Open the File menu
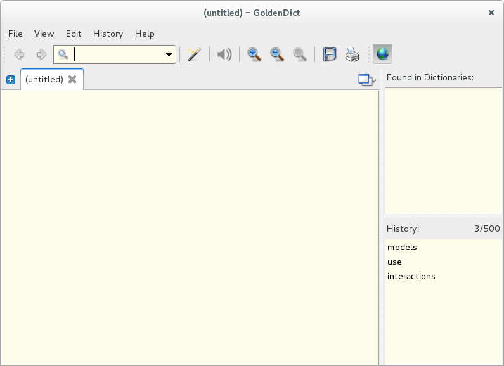This screenshot has height=366, width=504. 15,34
